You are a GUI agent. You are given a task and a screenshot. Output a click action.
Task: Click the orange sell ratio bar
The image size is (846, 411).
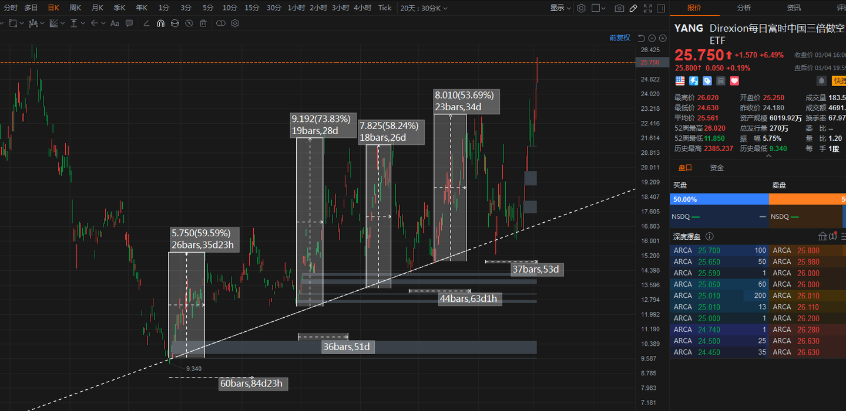coord(807,199)
